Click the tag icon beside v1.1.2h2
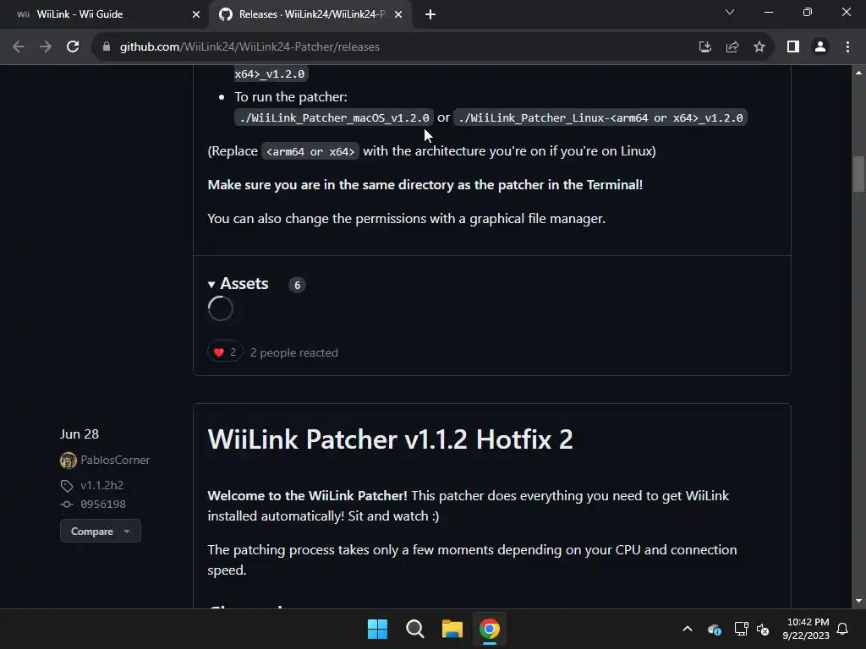Image resolution: width=866 pixels, height=649 pixels. click(67, 486)
